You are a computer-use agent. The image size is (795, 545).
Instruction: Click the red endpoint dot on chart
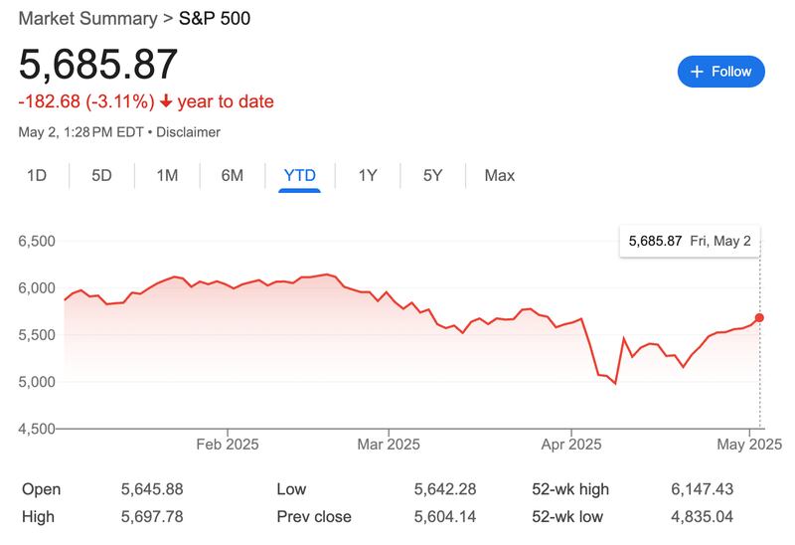760,317
